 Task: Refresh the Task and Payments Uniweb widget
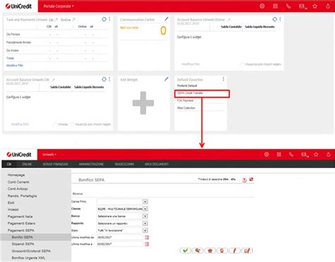[104, 19]
